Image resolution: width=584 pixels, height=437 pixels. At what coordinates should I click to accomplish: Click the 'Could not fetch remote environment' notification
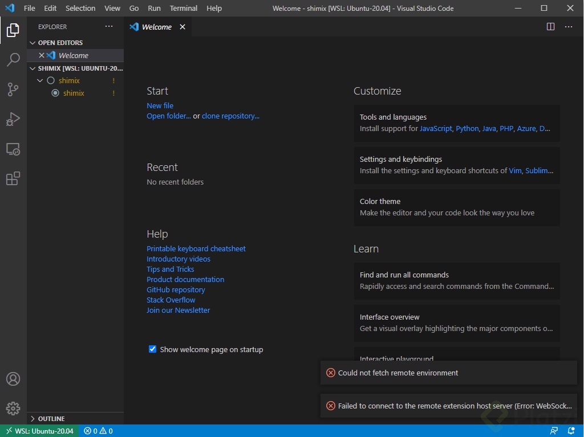tap(448, 373)
